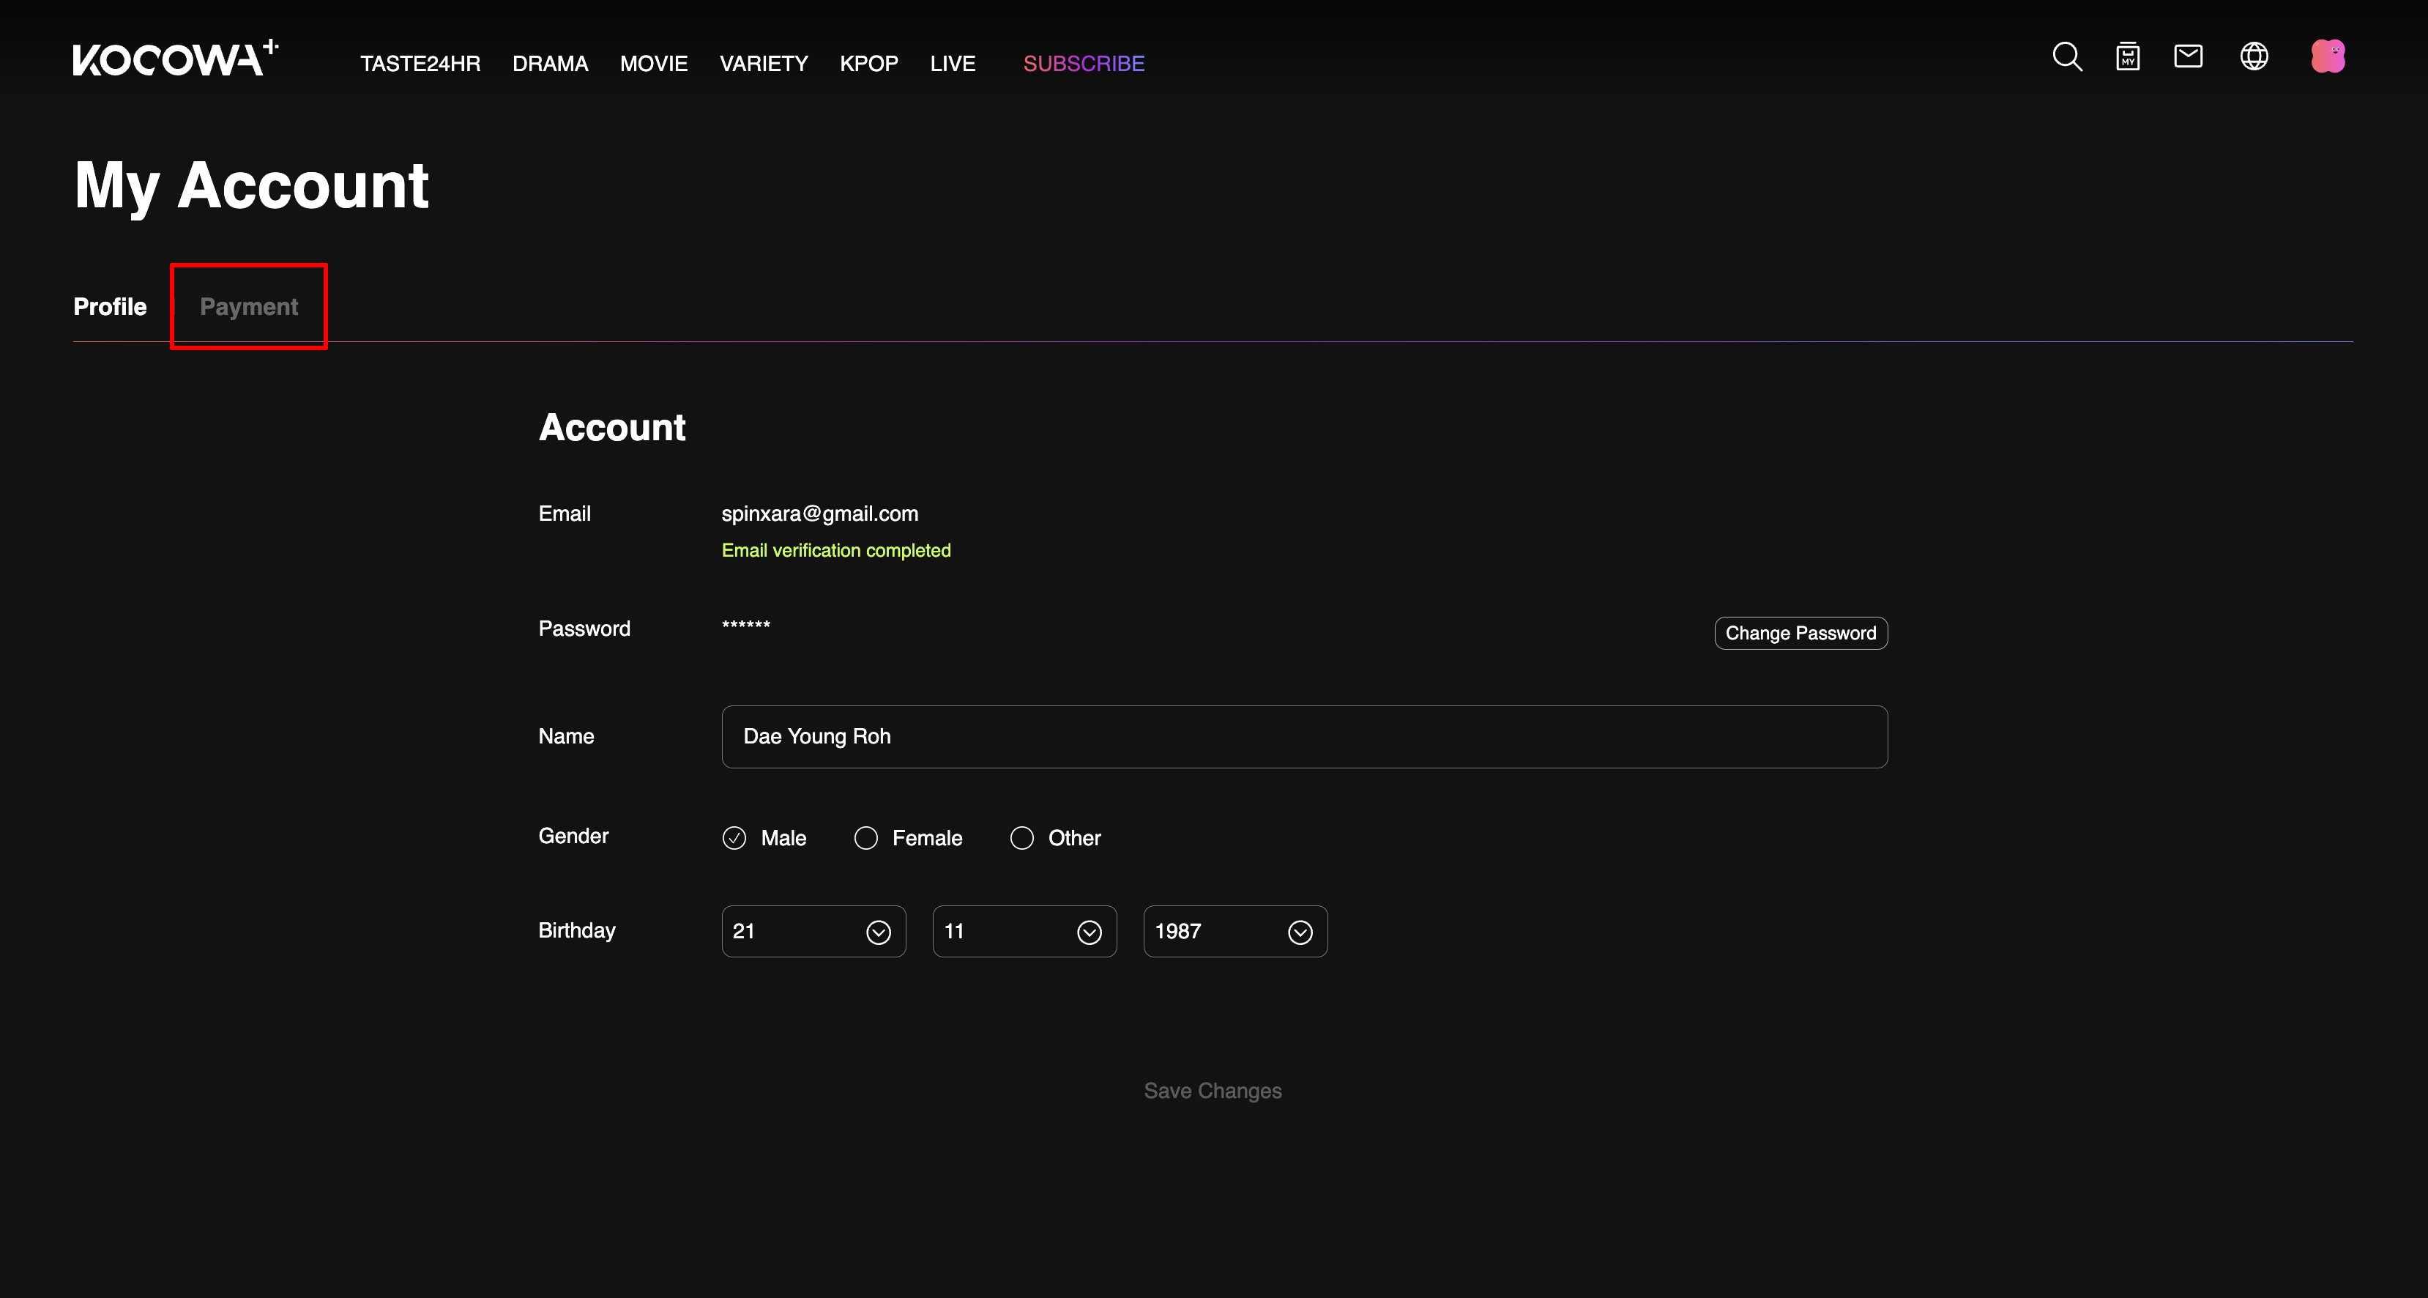The image size is (2428, 1298).
Task: Click the SUBSCRIBE navigation link
Action: click(1084, 64)
